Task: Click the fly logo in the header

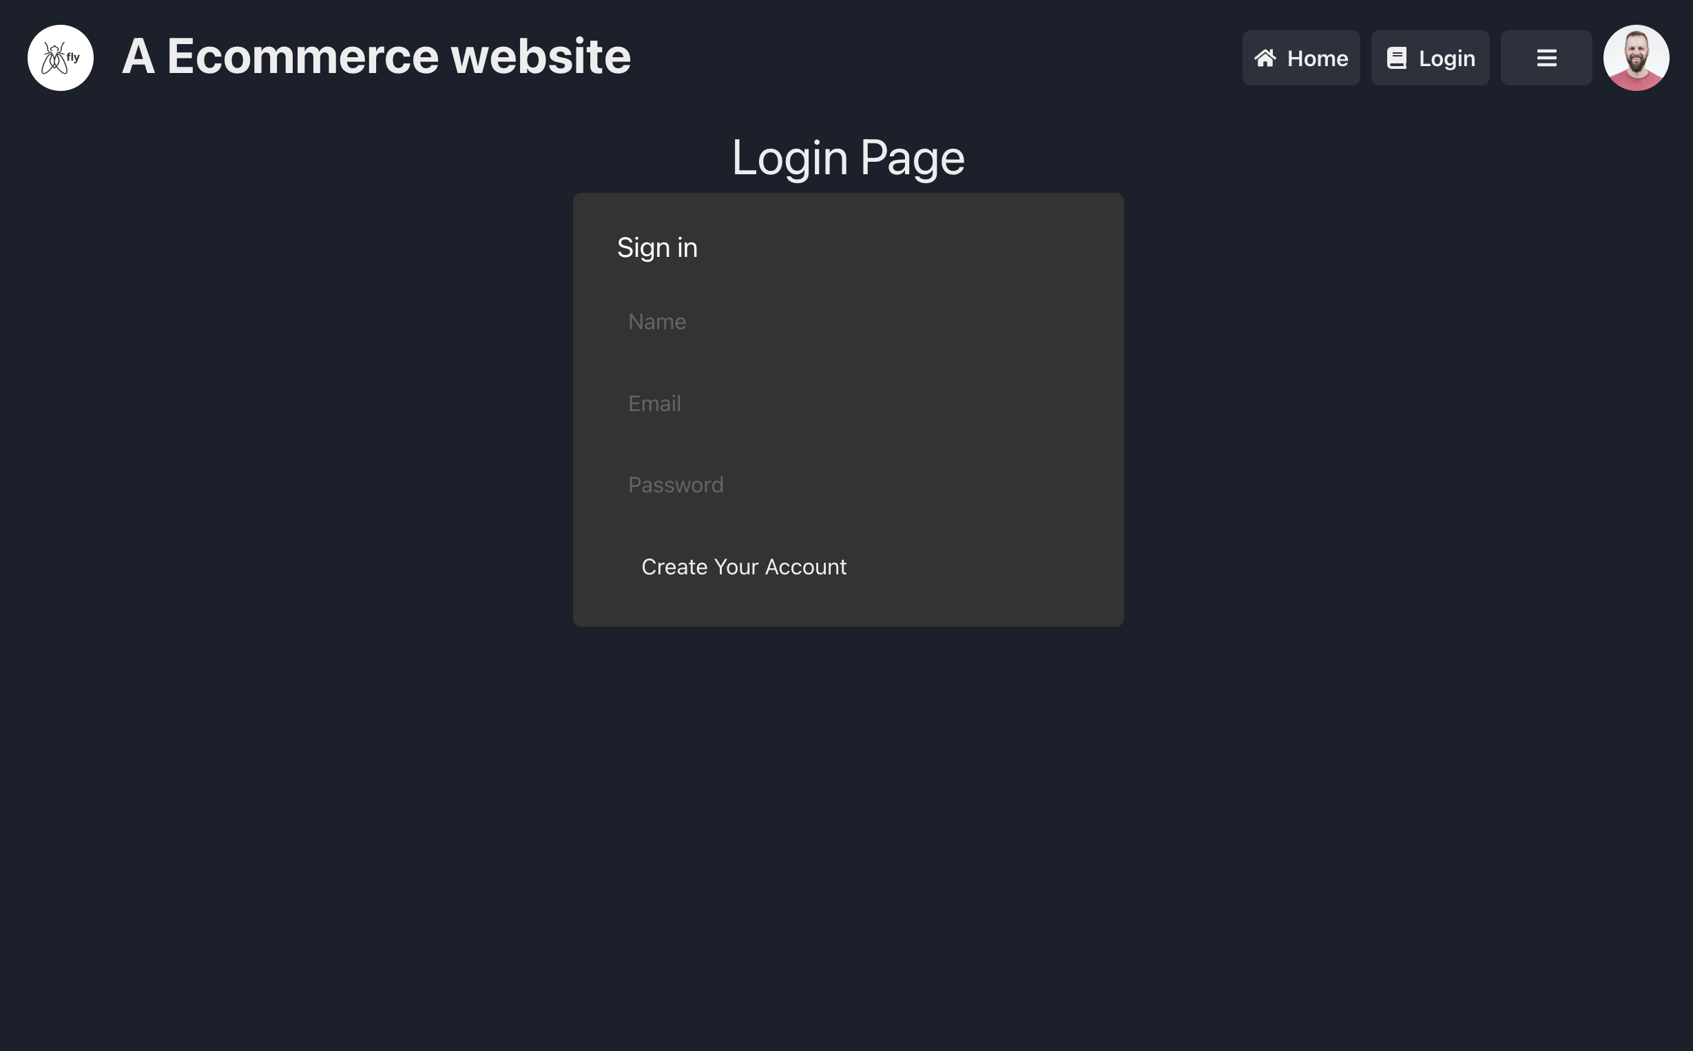Action: point(60,58)
